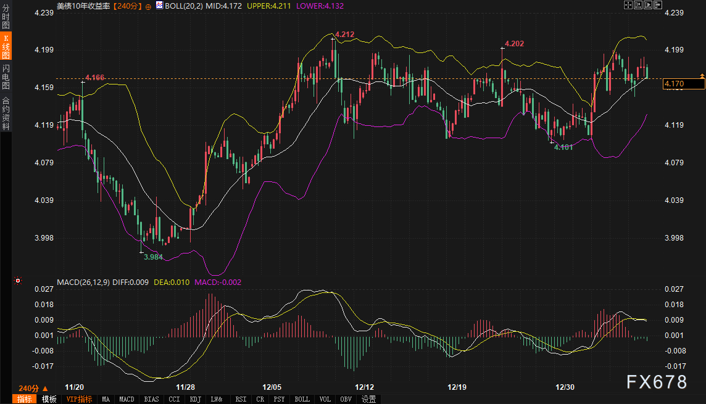
Task: Switch to the 模板 tab
Action: pos(49,399)
